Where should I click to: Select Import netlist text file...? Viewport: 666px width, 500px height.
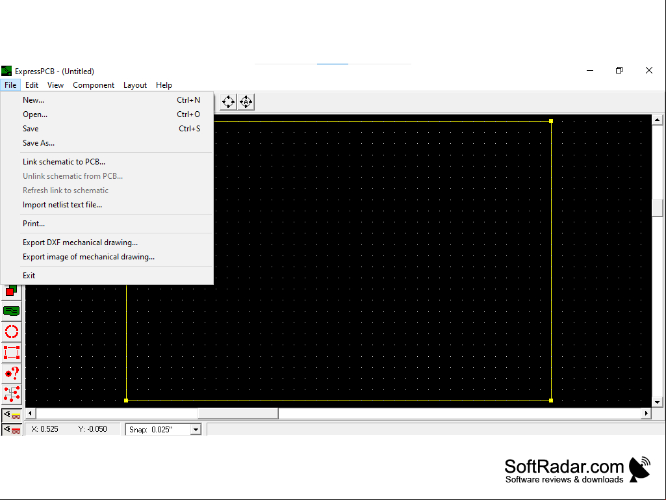click(x=107, y=205)
